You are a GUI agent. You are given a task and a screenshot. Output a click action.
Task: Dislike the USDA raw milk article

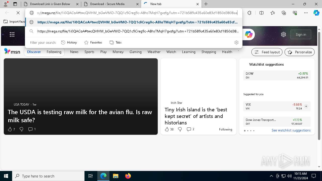click(21, 129)
